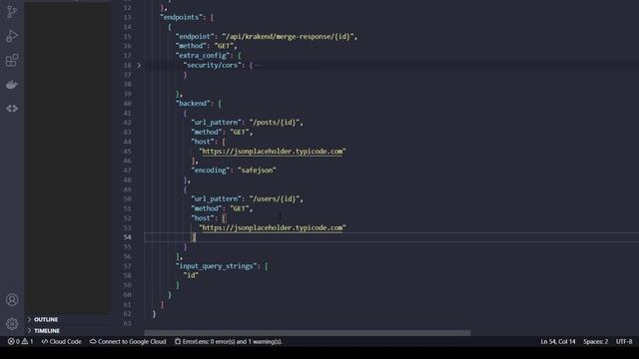Click the "safejson" value
639x359 pixels.
[257, 171]
